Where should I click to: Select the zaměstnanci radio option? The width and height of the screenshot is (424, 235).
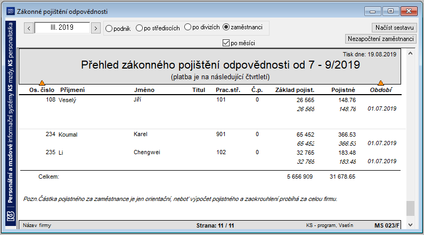(x=242, y=27)
